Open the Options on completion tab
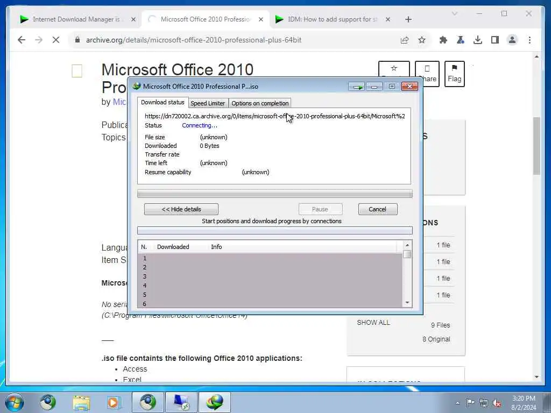551x413 pixels. coord(260,103)
